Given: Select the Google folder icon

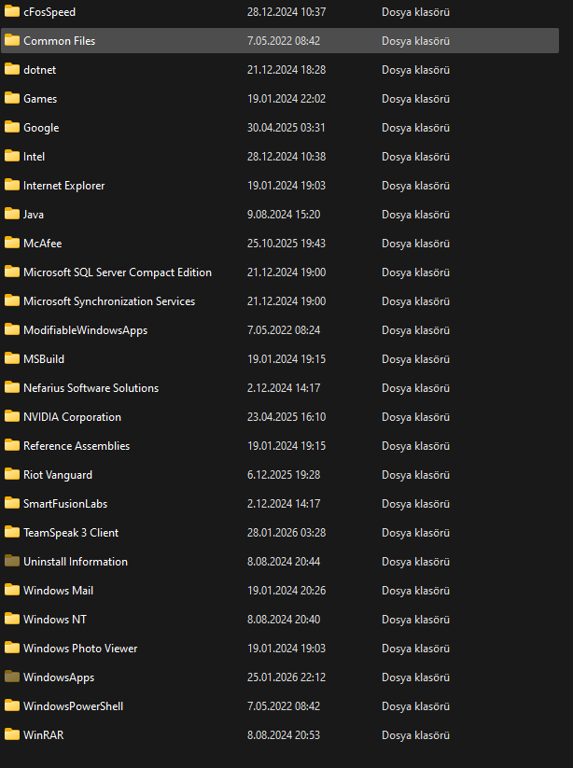Looking at the screenshot, I should pos(12,127).
